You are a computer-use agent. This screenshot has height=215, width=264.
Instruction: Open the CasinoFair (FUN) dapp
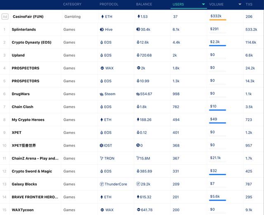point(28,16)
